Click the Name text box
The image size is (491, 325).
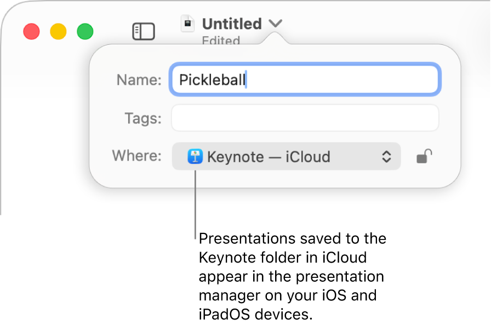[305, 79]
